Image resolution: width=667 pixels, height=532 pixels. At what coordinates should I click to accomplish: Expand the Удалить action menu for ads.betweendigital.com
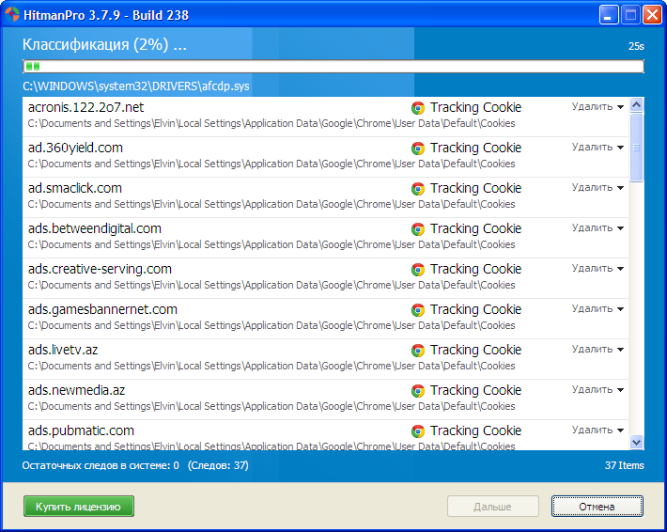(597, 227)
